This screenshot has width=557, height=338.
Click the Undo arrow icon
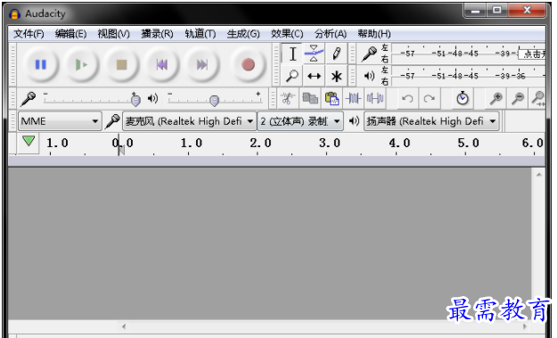point(407,98)
